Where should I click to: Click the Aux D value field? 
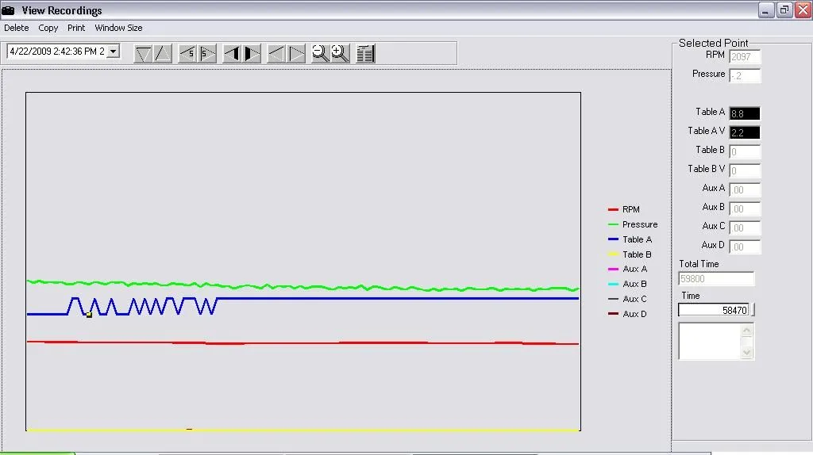745,247
